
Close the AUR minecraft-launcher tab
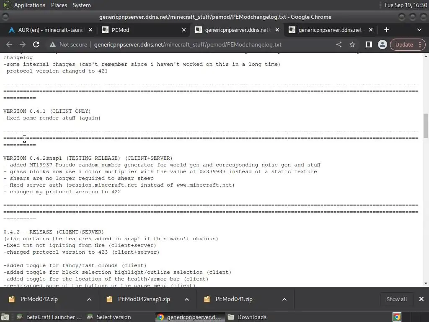90,30
